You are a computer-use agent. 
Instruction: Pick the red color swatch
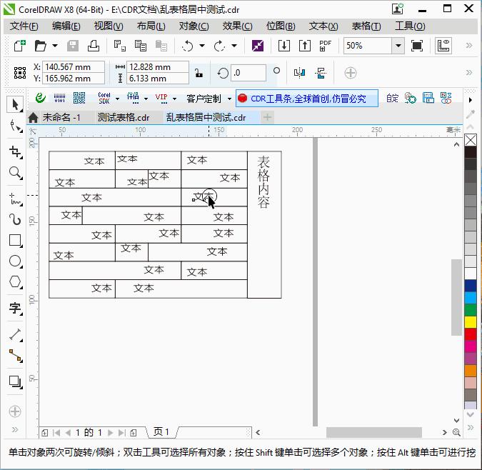[x=471, y=334]
